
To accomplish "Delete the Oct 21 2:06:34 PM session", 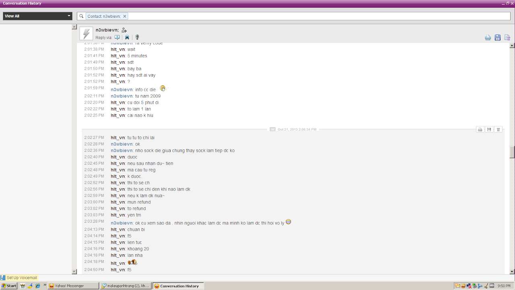I will coord(498,129).
